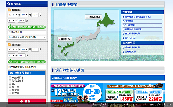
Task: Click the orange arrow icon beside 出發時間
Action: 9,10
